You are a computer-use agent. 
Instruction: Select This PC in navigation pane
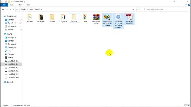9,34
